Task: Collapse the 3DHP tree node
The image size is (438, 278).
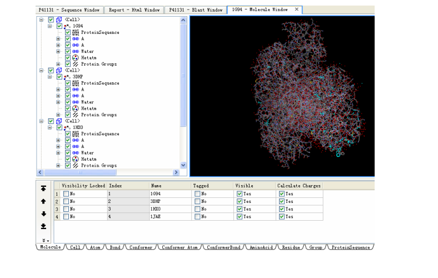Action: 50,77
